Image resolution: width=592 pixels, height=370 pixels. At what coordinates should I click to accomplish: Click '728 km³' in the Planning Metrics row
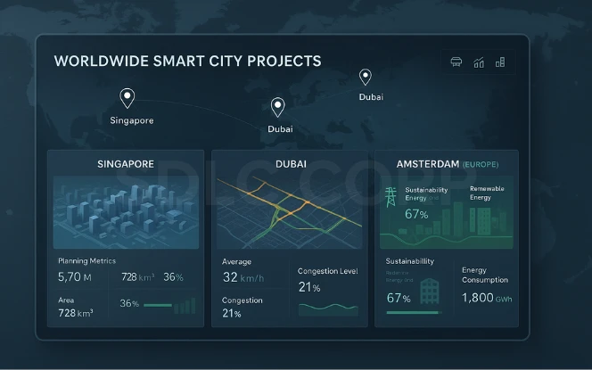click(138, 277)
